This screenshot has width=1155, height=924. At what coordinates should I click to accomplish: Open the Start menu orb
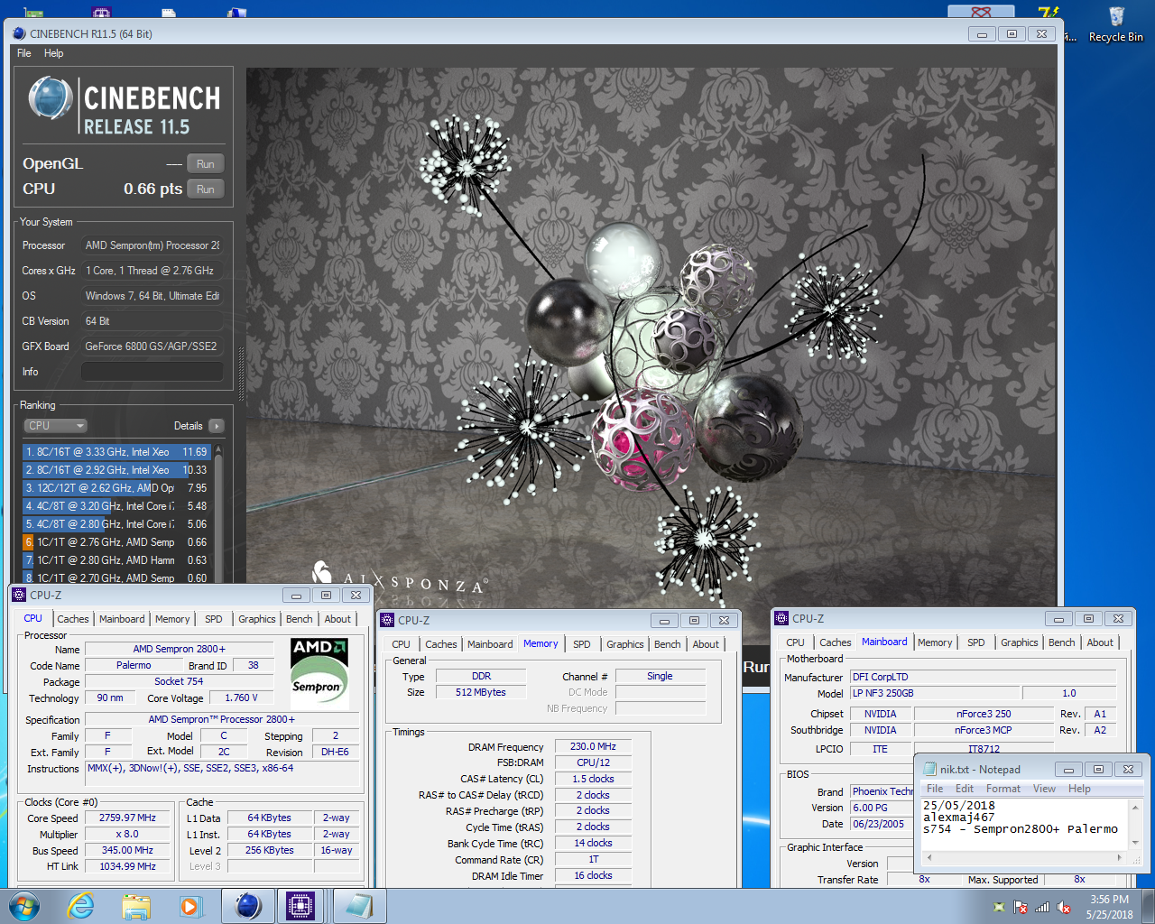(x=24, y=906)
